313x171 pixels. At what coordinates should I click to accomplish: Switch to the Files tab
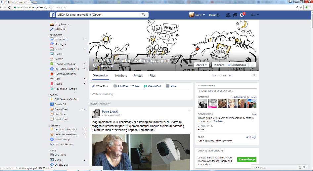(x=153, y=76)
